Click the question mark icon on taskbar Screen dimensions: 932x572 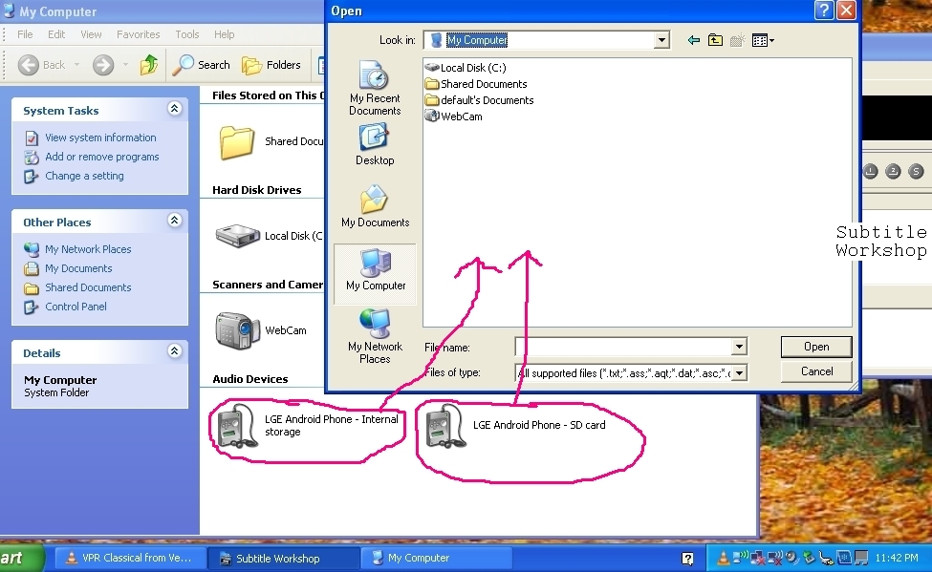687,559
